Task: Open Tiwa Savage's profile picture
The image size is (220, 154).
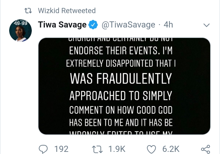Action: (20, 31)
